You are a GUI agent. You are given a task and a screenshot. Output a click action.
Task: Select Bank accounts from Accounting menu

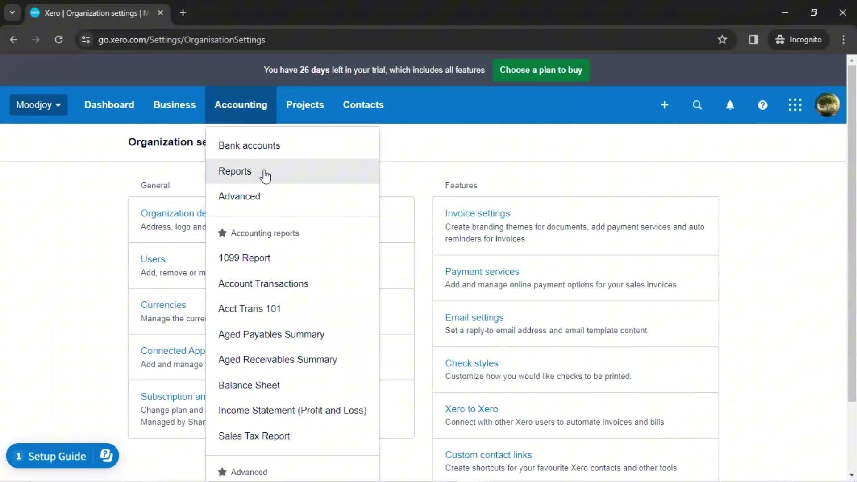292,145
